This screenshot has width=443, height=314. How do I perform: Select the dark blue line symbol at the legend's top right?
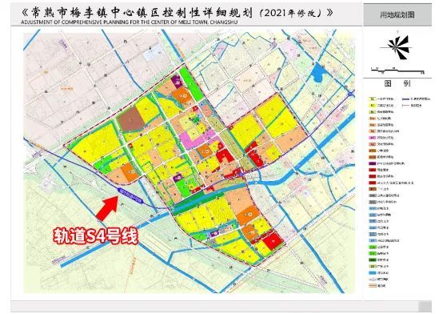(x=405, y=99)
